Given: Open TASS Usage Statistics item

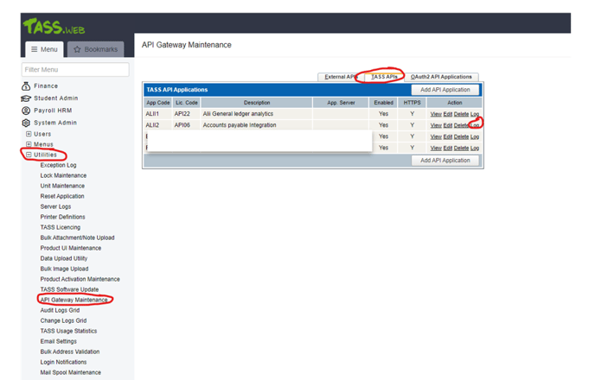Looking at the screenshot, I should 68,331.
